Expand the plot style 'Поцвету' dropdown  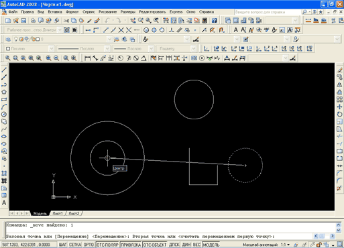[x=193, y=48]
